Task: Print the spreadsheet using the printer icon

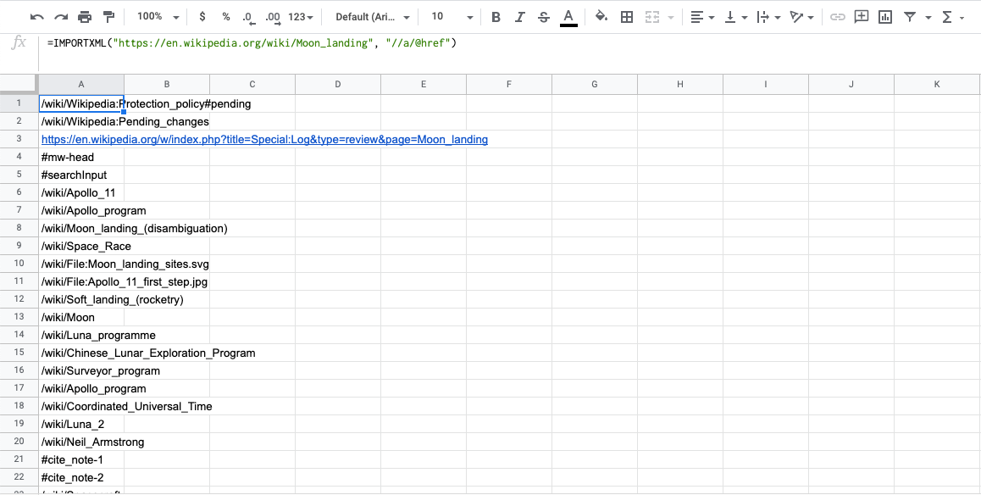Action: pos(85,17)
